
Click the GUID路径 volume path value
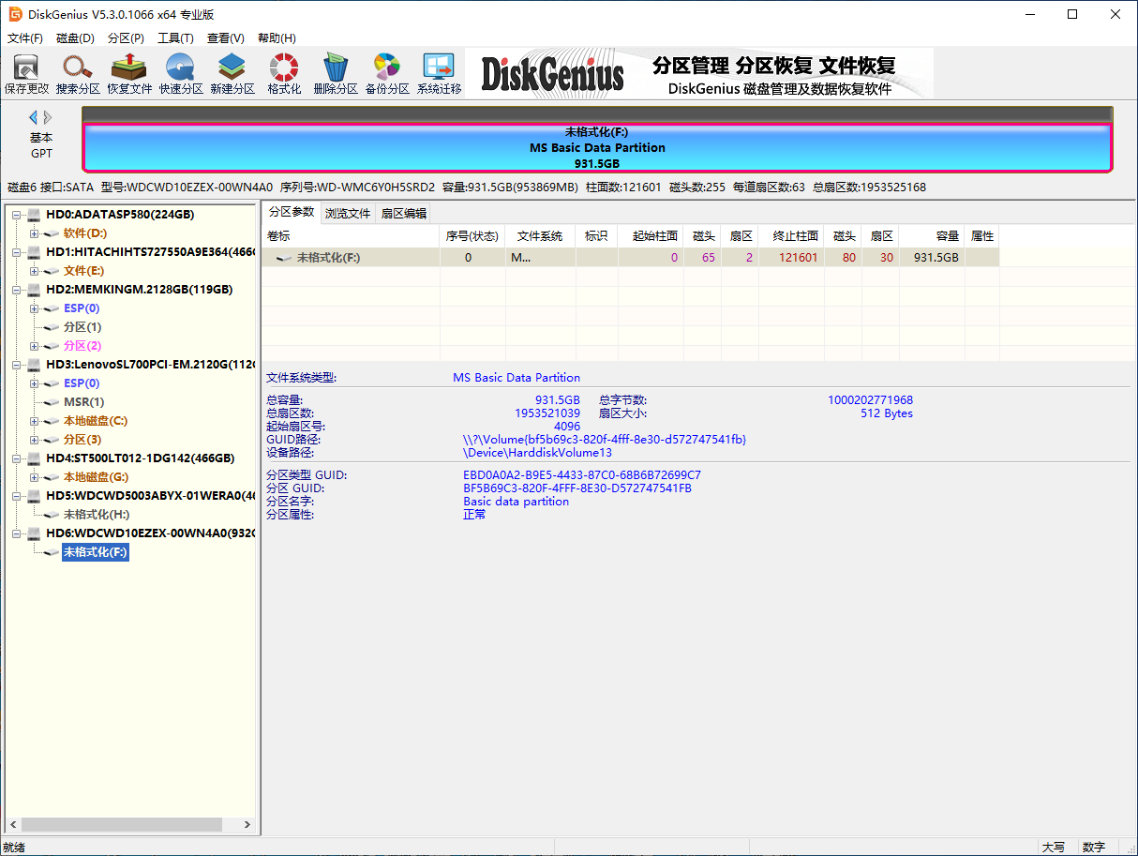(x=605, y=440)
